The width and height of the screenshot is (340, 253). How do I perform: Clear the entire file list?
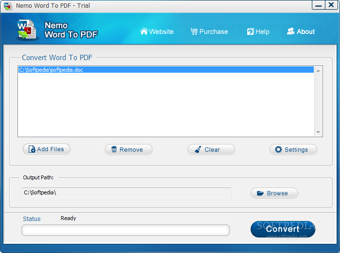pos(211,150)
